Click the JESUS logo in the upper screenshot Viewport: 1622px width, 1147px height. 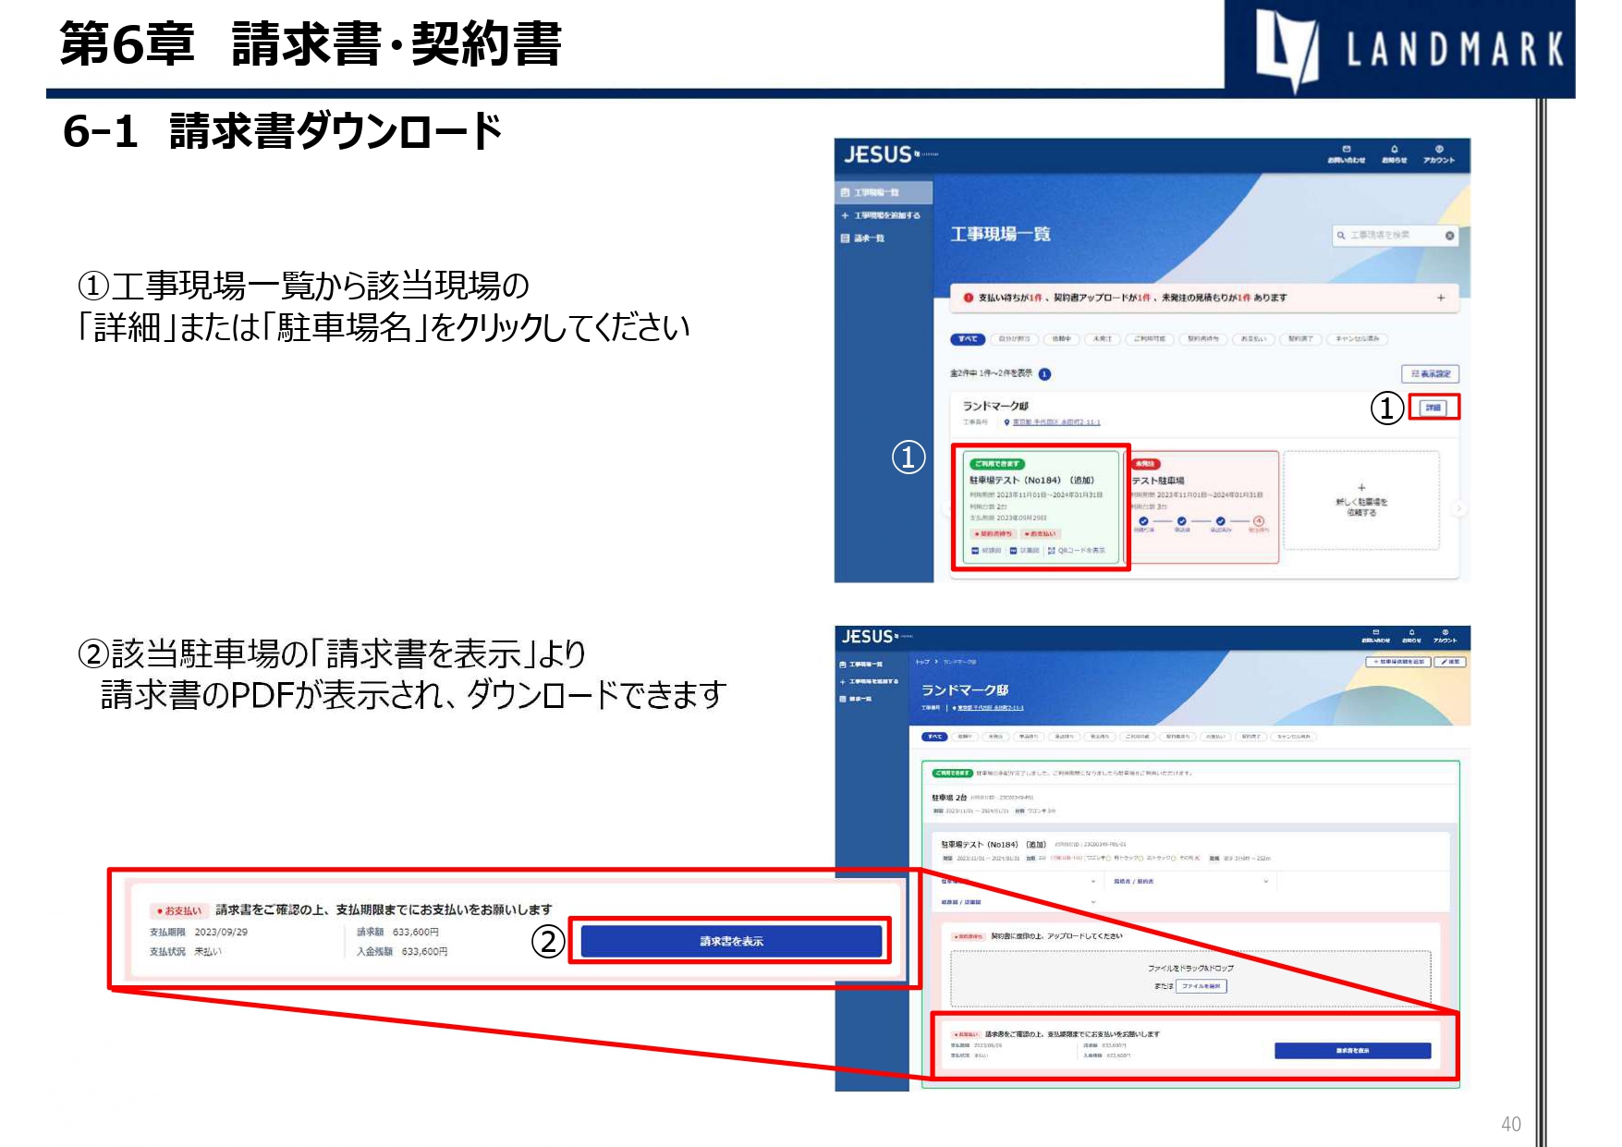click(x=878, y=154)
